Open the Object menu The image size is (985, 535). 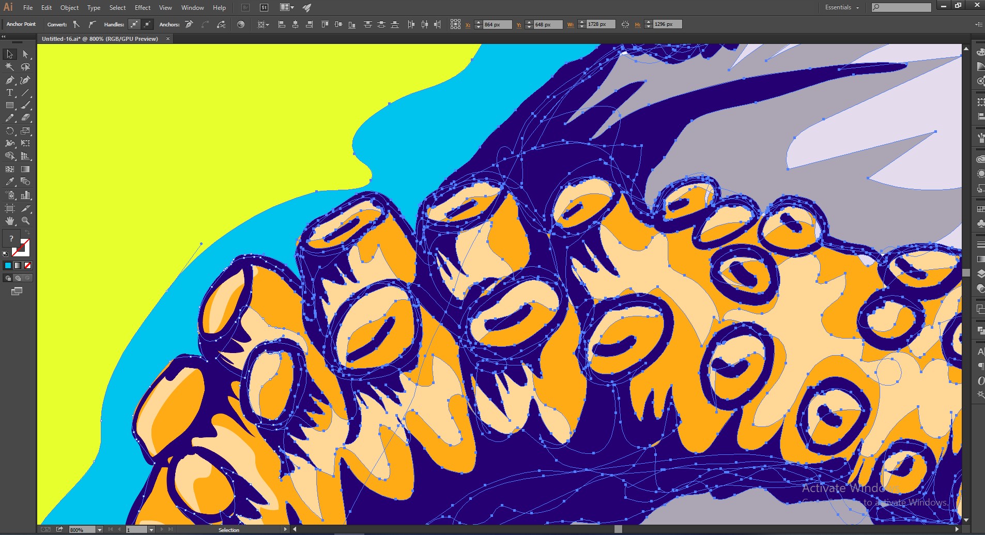click(x=69, y=8)
